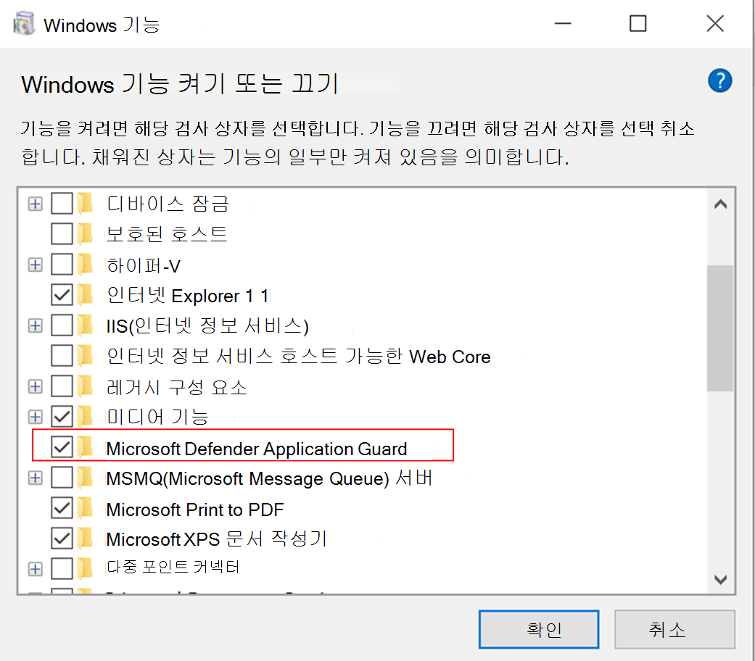The height and width of the screenshot is (661, 755).
Task: Click the folder icon beside Microsoft Defender Application Guard
Action: pyautogui.click(x=86, y=447)
